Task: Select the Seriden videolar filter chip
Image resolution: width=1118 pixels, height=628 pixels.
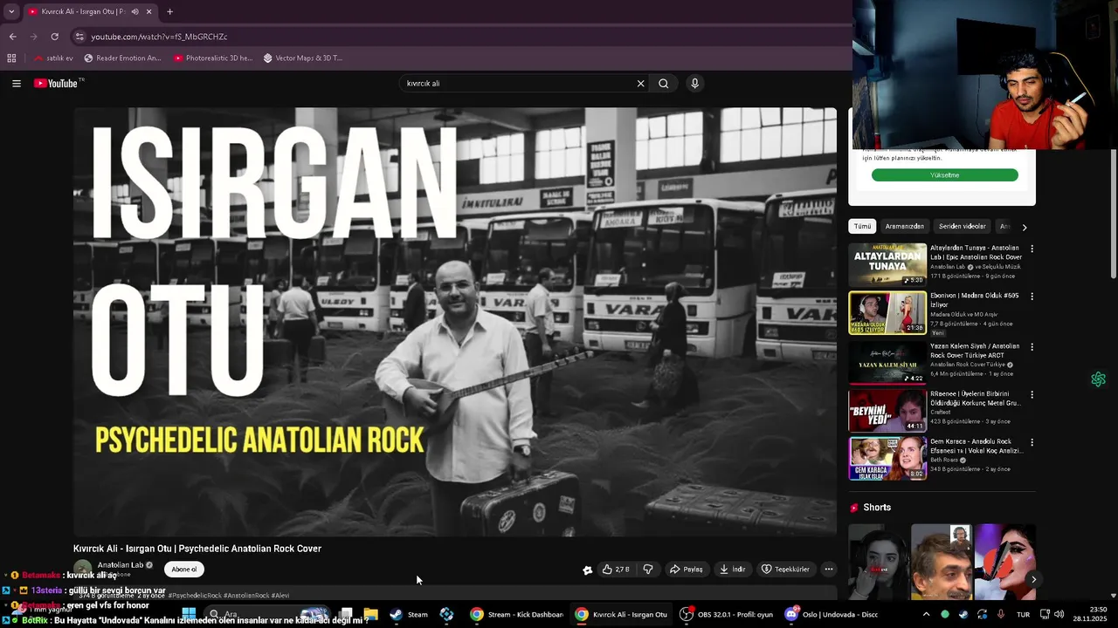Action: (962, 227)
